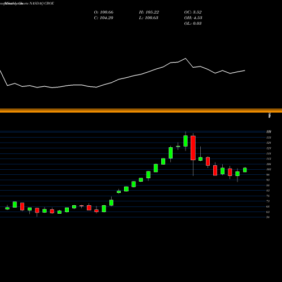Select the largest red candlestick after the peak
282x282 pixels.
point(193,148)
